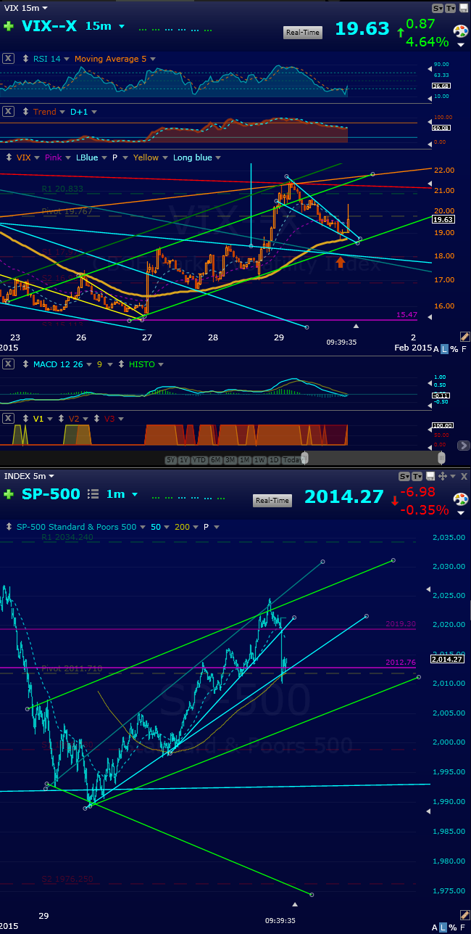Open the 1m timeframe dropdown for SP-500
The height and width of the screenshot is (934, 471).
coord(134,494)
